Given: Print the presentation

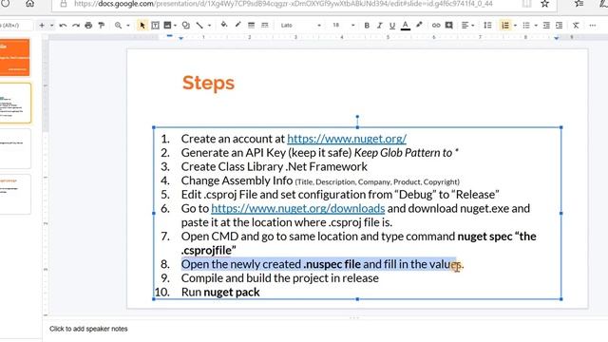Looking at the screenshot, I should [x=88, y=26].
